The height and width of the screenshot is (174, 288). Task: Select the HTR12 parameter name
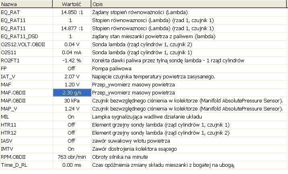pyautogui.click(x=8, y=133)
